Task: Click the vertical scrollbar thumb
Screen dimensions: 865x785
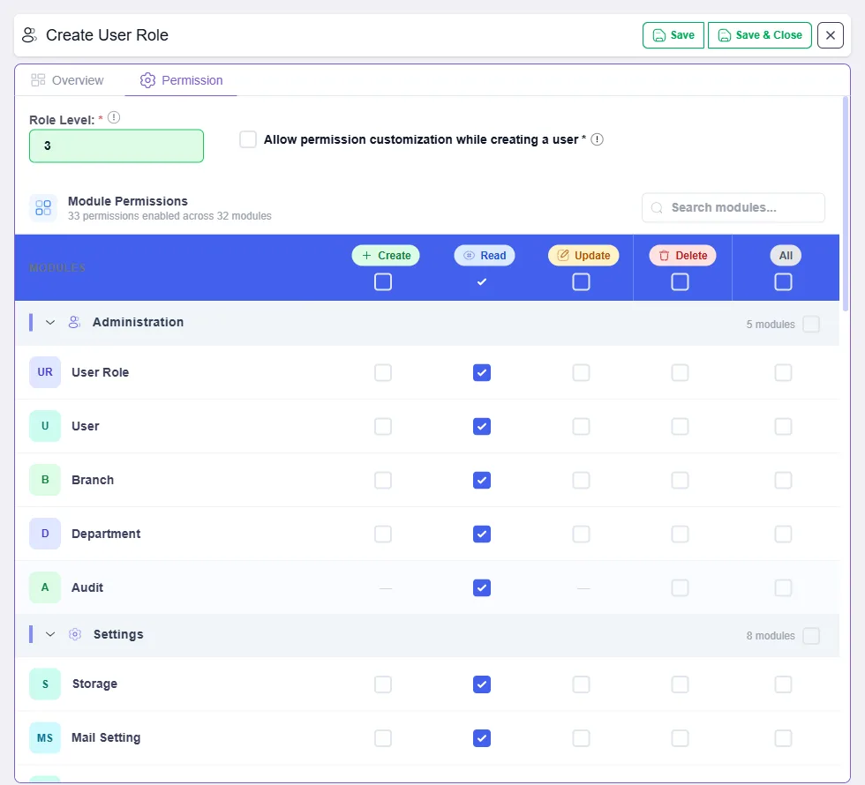Action: click(x=846, y=204)
